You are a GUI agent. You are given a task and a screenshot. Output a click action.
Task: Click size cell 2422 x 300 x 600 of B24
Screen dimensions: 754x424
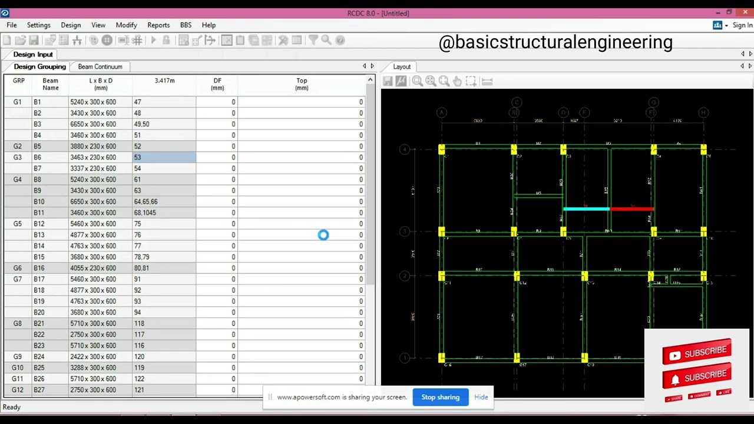100,356
